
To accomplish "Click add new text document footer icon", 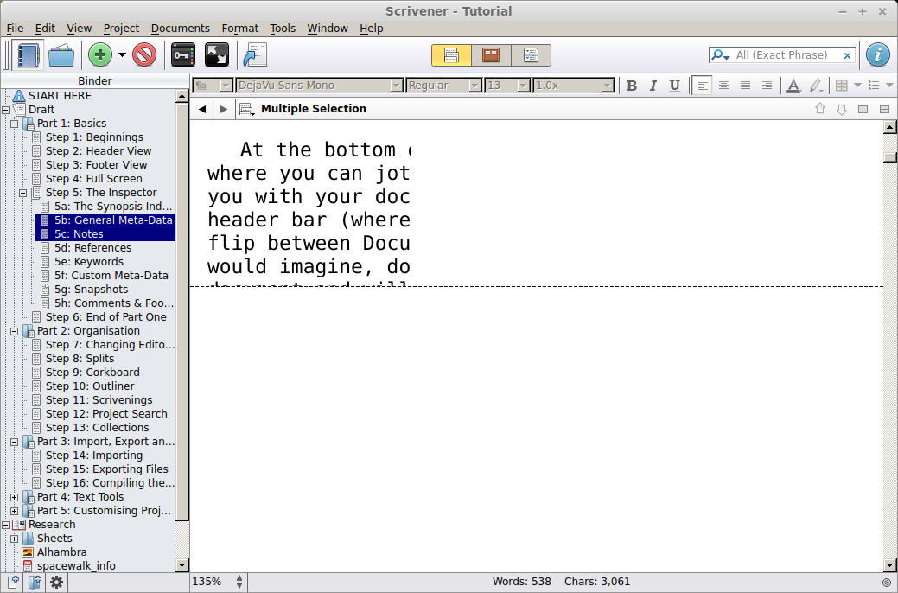I will (x=13, y=583).
